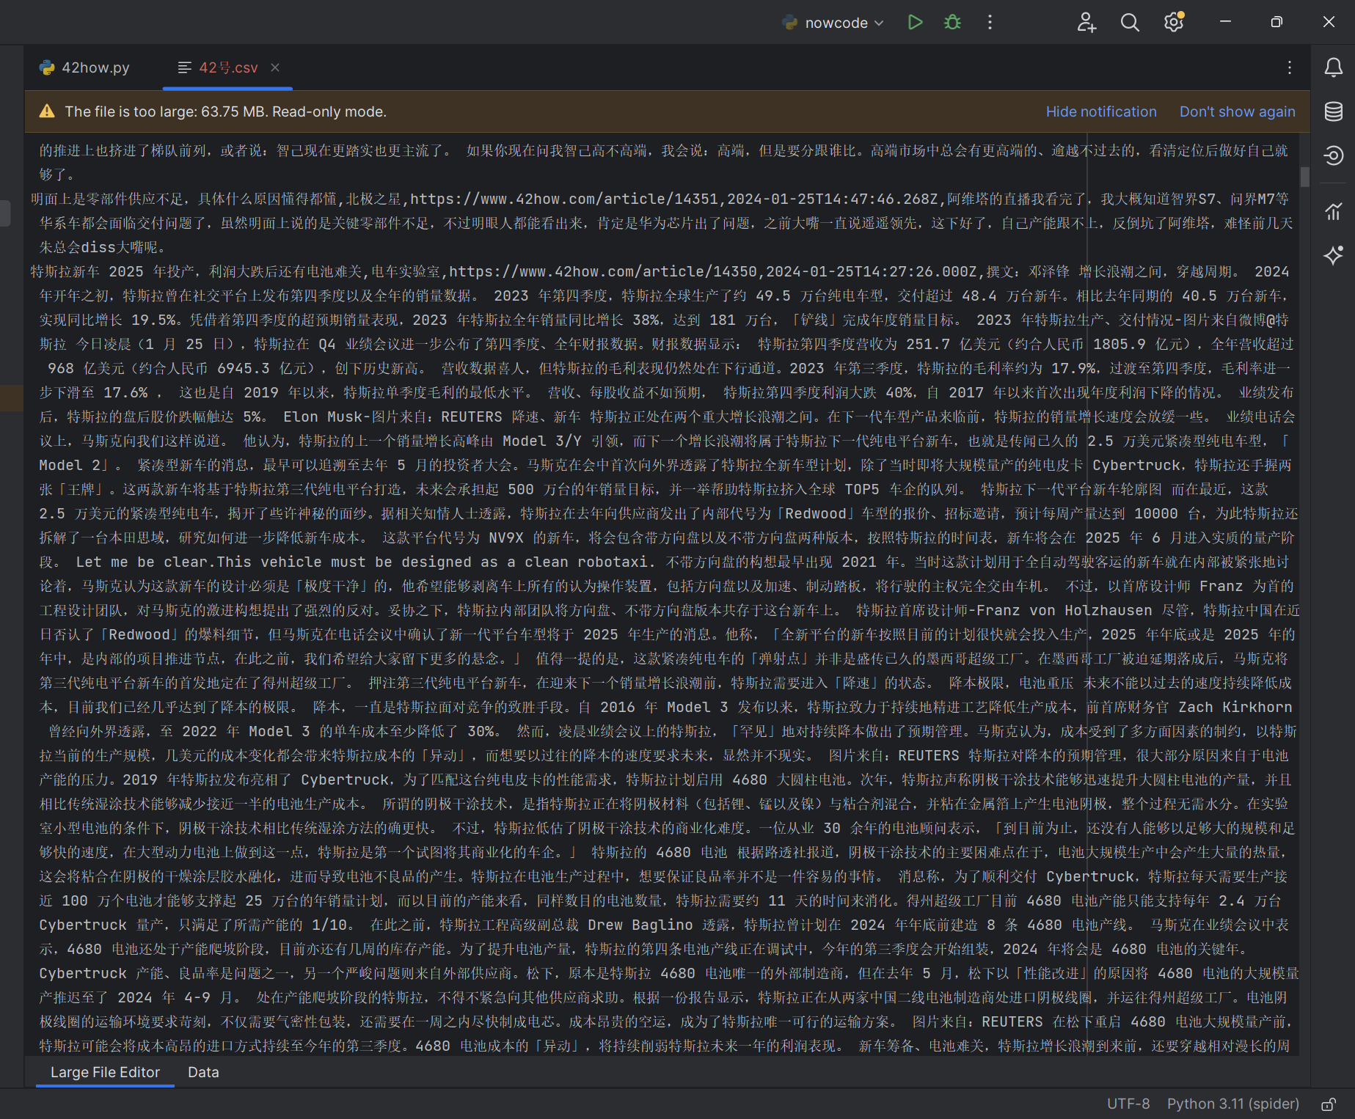Minimize the IDE window
1355x1119 pixels.
(x=1225, y=22)
